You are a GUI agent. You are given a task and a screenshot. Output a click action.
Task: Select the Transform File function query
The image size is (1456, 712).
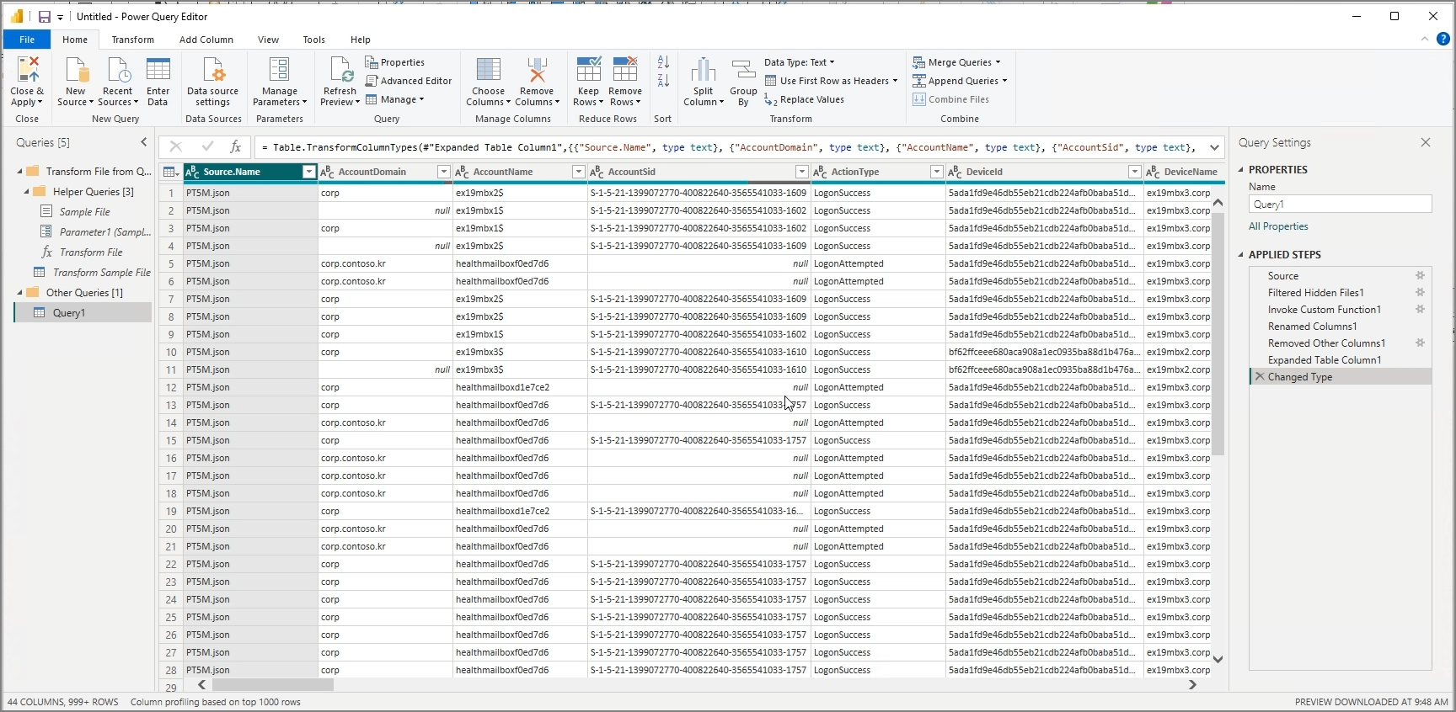pos(91,252)
